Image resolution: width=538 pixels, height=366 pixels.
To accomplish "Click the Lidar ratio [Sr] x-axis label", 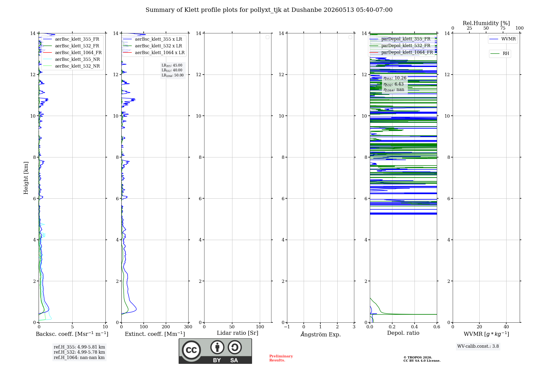I will [x=238, y=333].
